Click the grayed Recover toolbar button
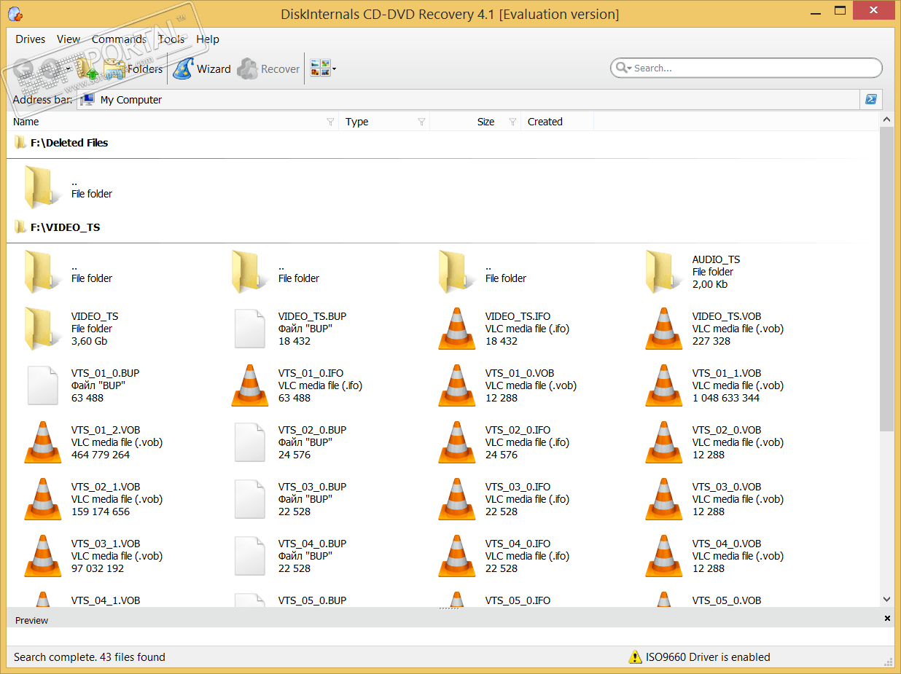 [268, 69]
